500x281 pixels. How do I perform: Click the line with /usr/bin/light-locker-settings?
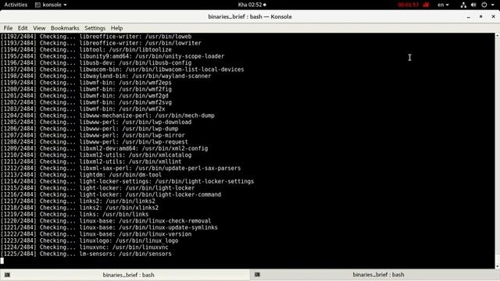[x=127, y=181]
